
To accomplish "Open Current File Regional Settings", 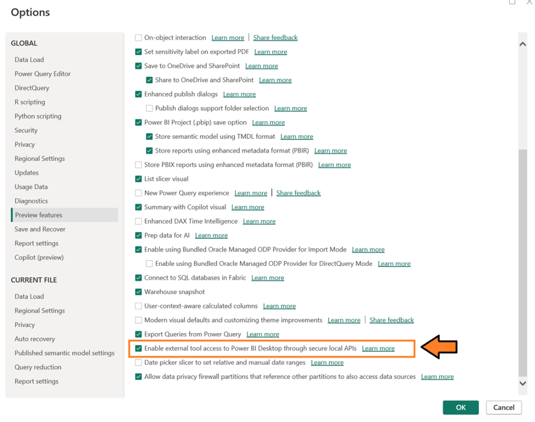I will 40,311.
